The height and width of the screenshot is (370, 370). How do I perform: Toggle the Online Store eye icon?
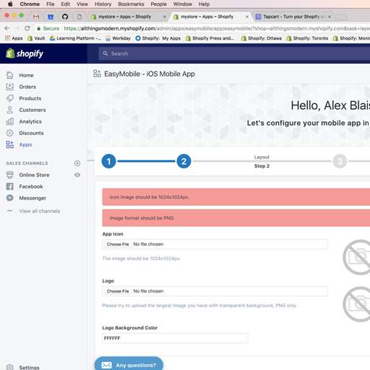click(77, 175)
